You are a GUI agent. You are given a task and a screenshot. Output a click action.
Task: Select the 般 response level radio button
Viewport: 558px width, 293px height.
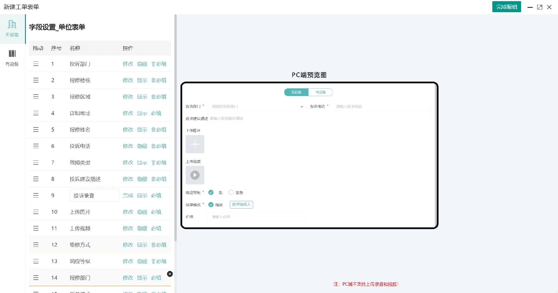click(211, 192)
